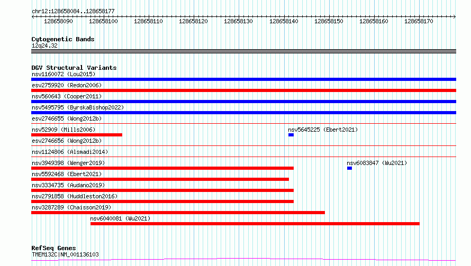Viewport: 471px width, 266px height.
Task: Open the esv2746656 (Wong2012b) label
Action: point(67,141)
